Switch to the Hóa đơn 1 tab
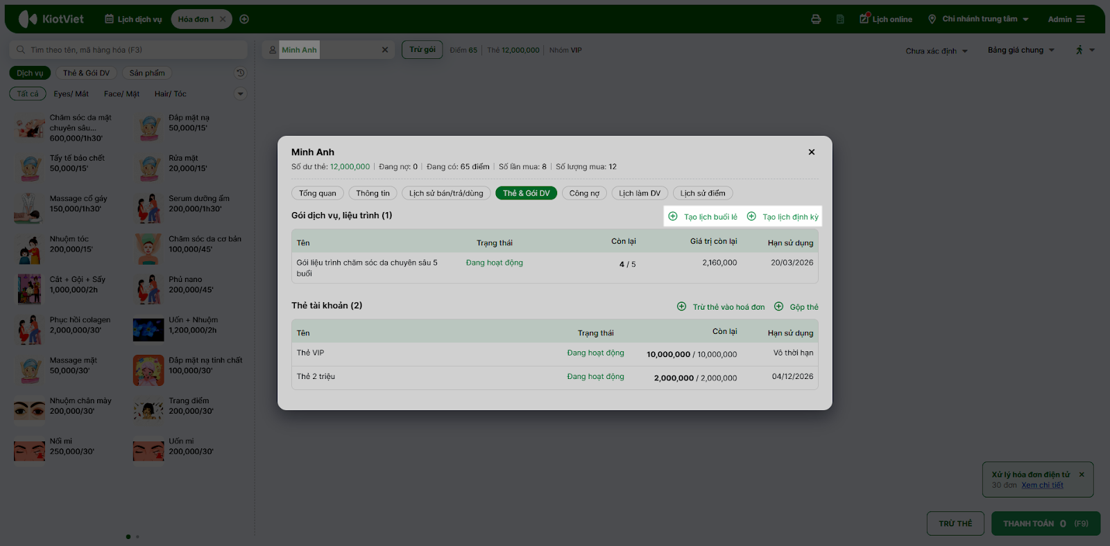This screenshot has width=1110, height=546. (196, 19)
